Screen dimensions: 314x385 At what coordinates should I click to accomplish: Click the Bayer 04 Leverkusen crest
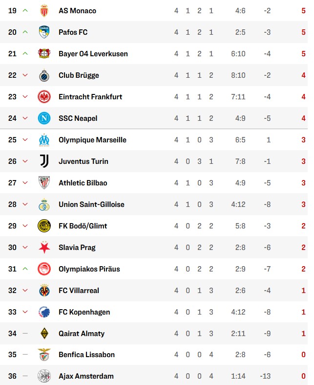(44, 54)
